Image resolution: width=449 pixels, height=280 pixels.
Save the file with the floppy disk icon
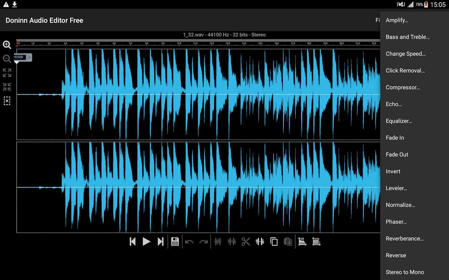tap(175, 242)
